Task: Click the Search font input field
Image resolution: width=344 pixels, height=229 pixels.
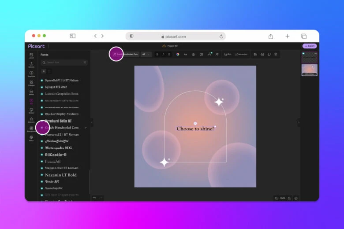Action: [x=64, y=63]
